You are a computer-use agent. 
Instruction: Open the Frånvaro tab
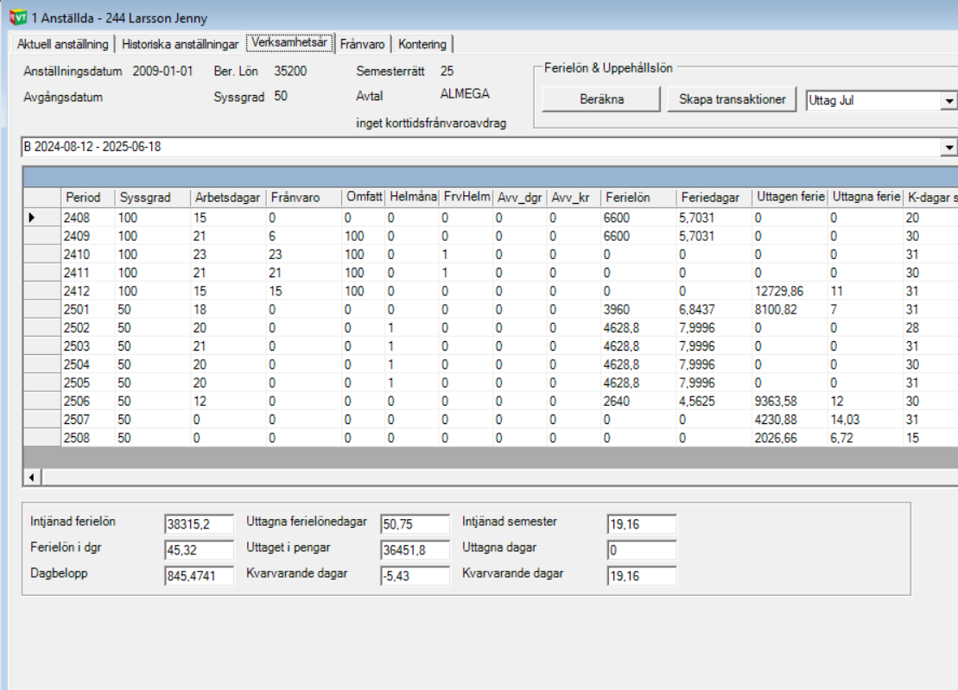[362, 44]
